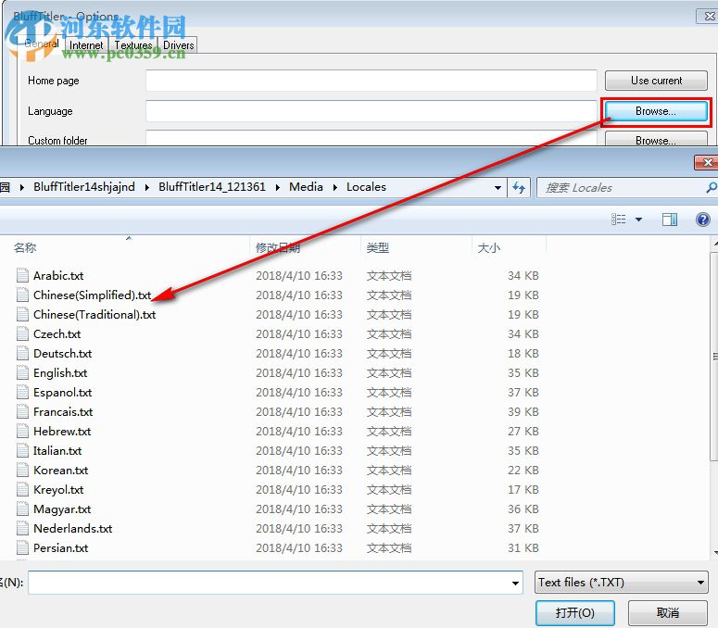
Task: Click the 取消 cancel button
Action: tap(668, 612)
